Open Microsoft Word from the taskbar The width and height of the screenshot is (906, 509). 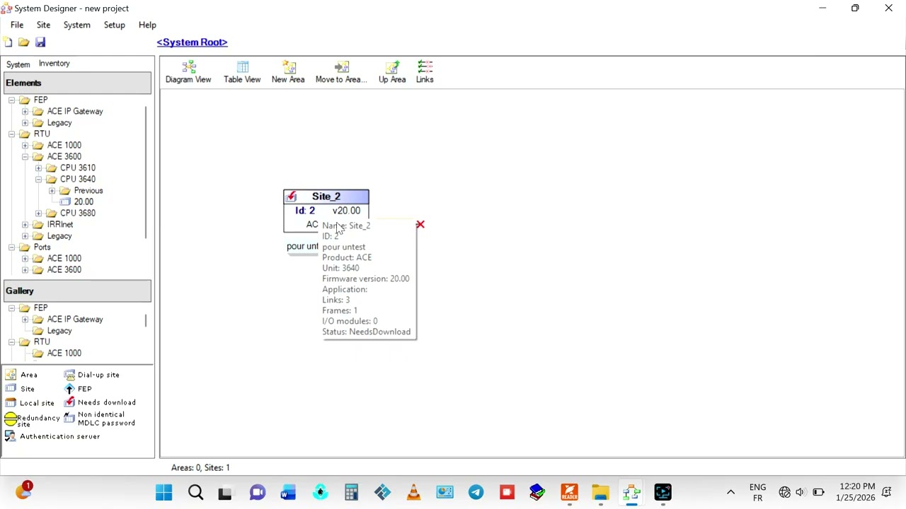(289, 492)
